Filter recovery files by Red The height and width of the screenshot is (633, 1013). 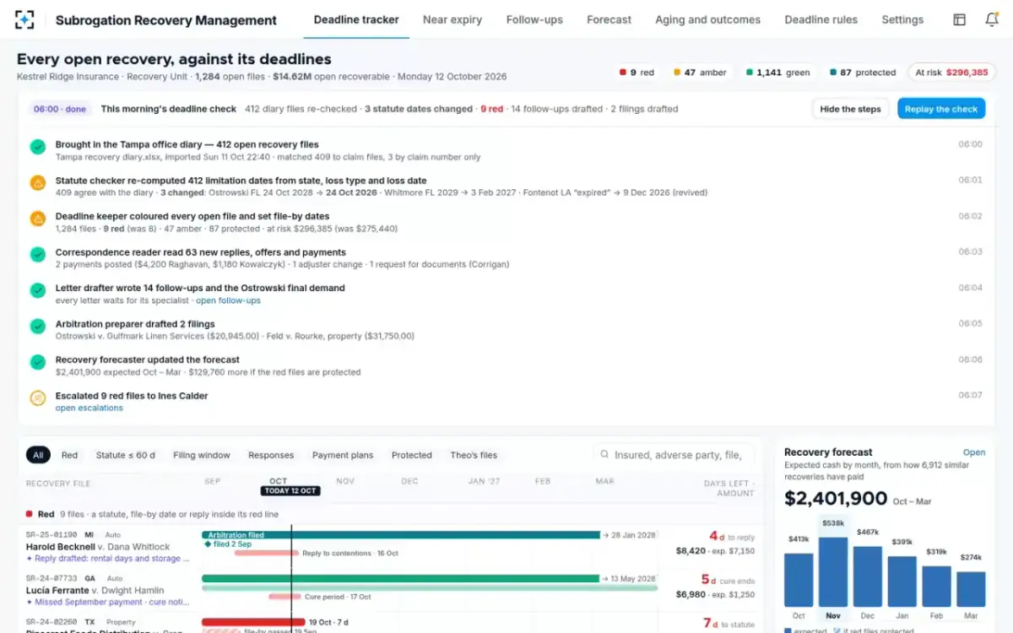click(x=69, y=455)
